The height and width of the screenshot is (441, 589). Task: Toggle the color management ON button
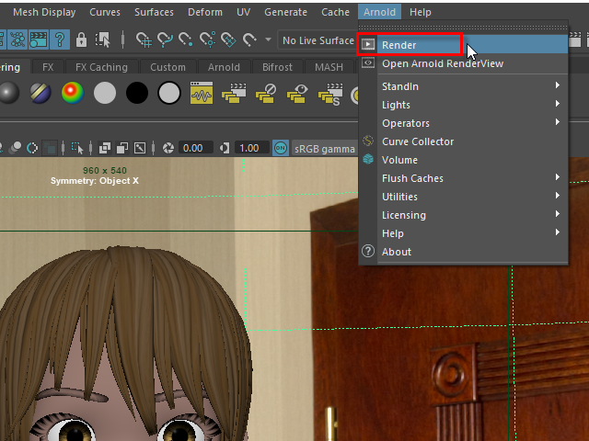pyautogui.click(x=281, y=148)
